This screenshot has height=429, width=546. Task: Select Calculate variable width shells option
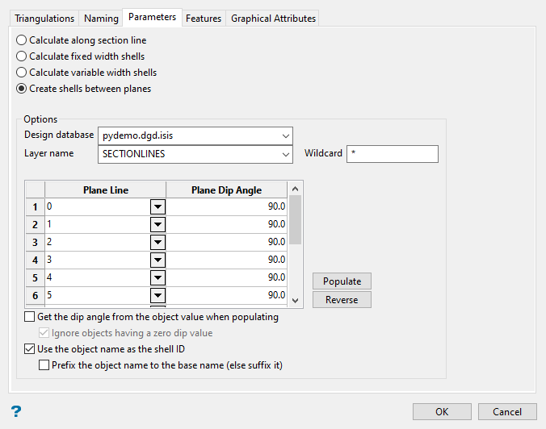point(22,73)
